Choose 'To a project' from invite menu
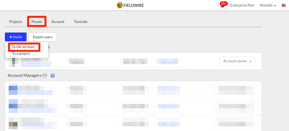The image size is (289, 131). [21, 54]
